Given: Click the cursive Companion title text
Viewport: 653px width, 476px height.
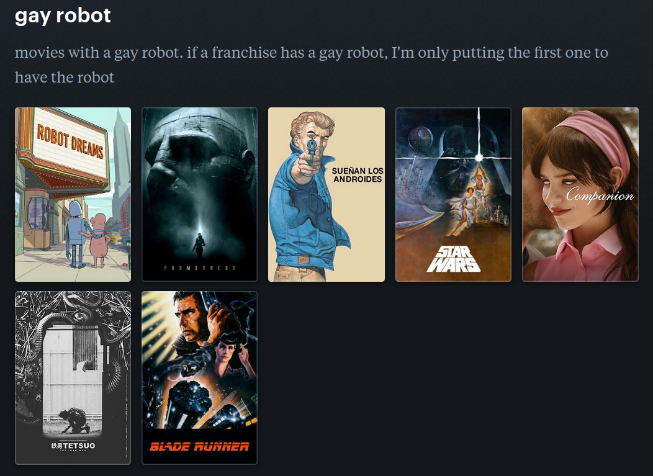Looking at the screenshot, I should click(x=600, y=195).
